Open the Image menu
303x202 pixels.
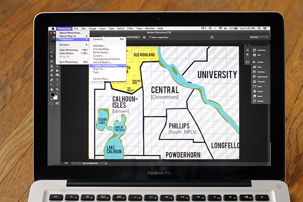coord(92,28)
